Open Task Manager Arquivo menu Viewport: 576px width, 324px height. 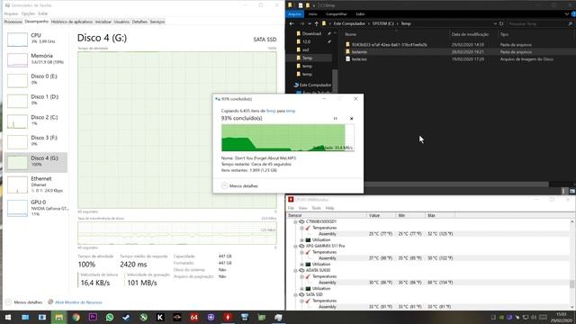[x=11, y=13]
